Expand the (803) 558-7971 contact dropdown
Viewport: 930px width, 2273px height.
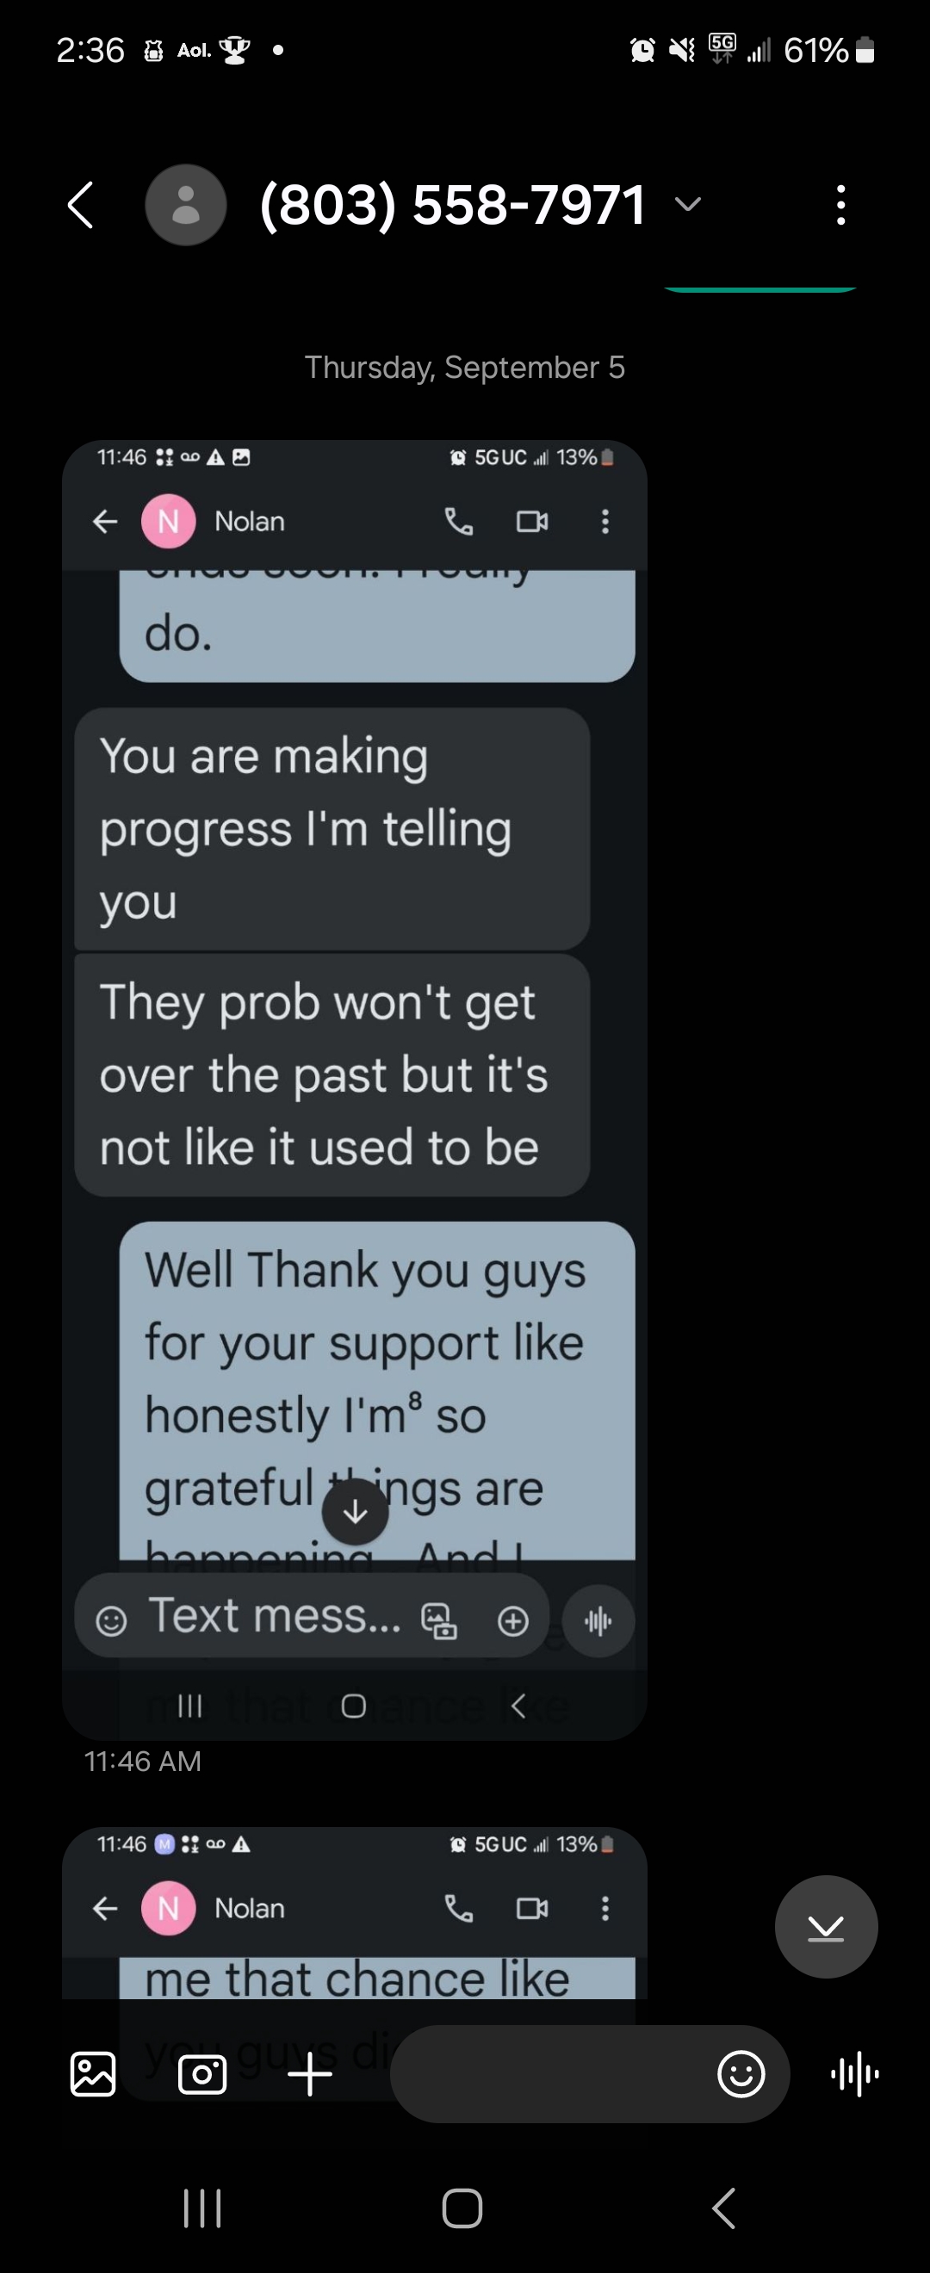(687, 206)
